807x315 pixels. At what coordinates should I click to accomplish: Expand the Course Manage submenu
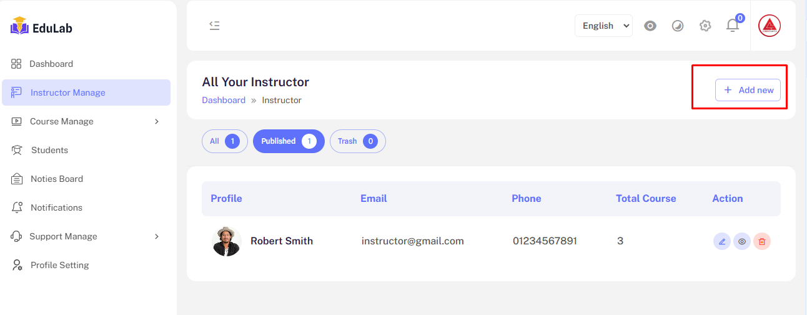86,121
